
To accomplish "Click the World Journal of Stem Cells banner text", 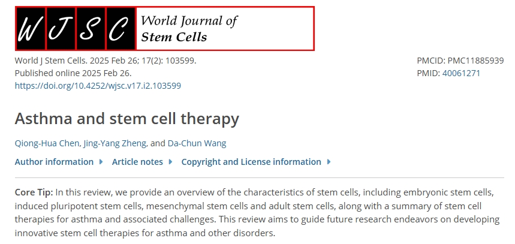I will [x=188, y=29].
